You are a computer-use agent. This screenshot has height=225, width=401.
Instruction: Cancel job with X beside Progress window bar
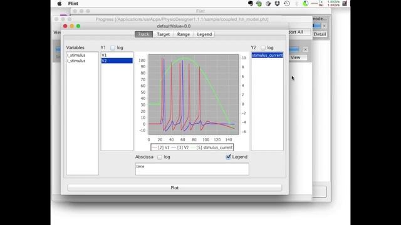(x=305, y=49)
